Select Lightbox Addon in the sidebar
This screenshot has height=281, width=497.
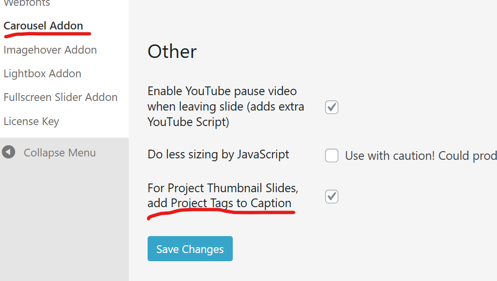tap(42, 73)
